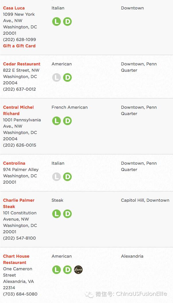Open the Central Michel Richard link

tap(18, 110)
